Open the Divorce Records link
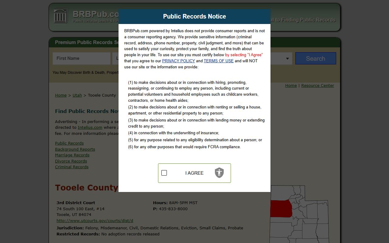The height and width of the screenshot is (243, 389). [x=71, y=161]
